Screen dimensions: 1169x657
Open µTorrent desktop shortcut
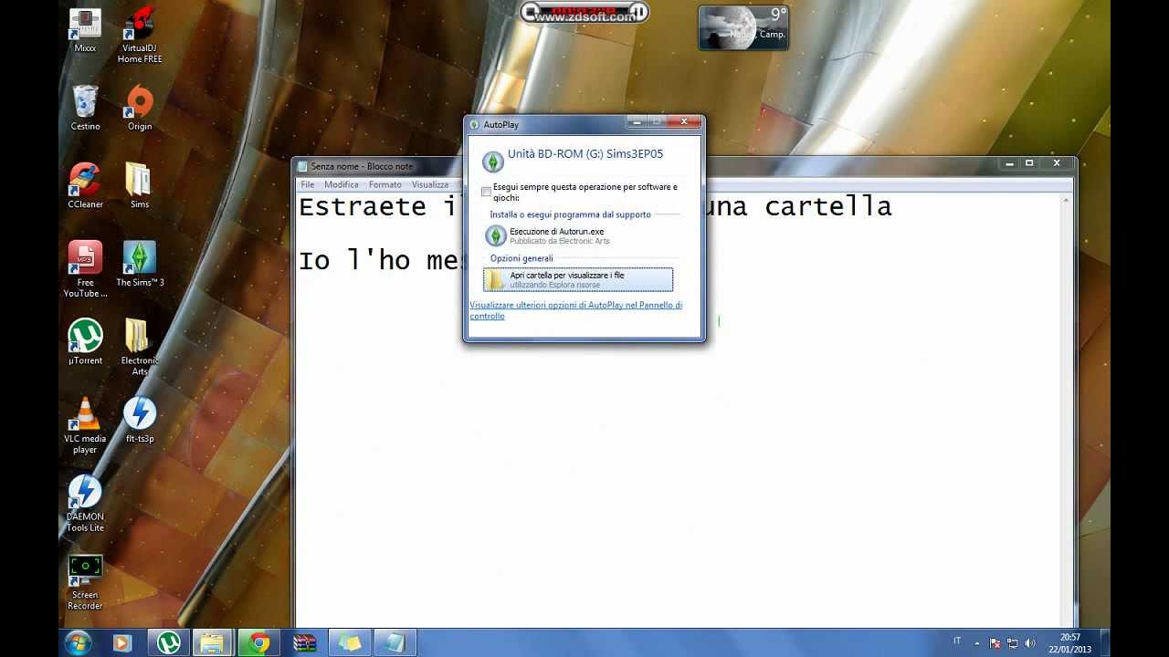(85, 342)
